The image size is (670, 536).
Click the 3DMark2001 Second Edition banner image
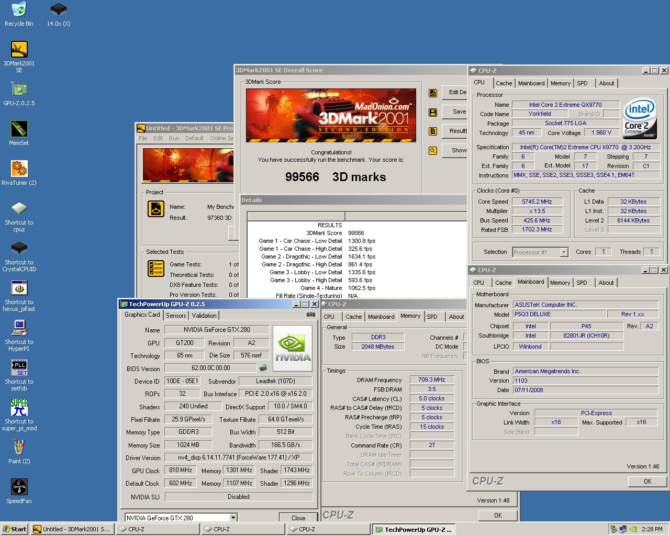pos(331,115)
